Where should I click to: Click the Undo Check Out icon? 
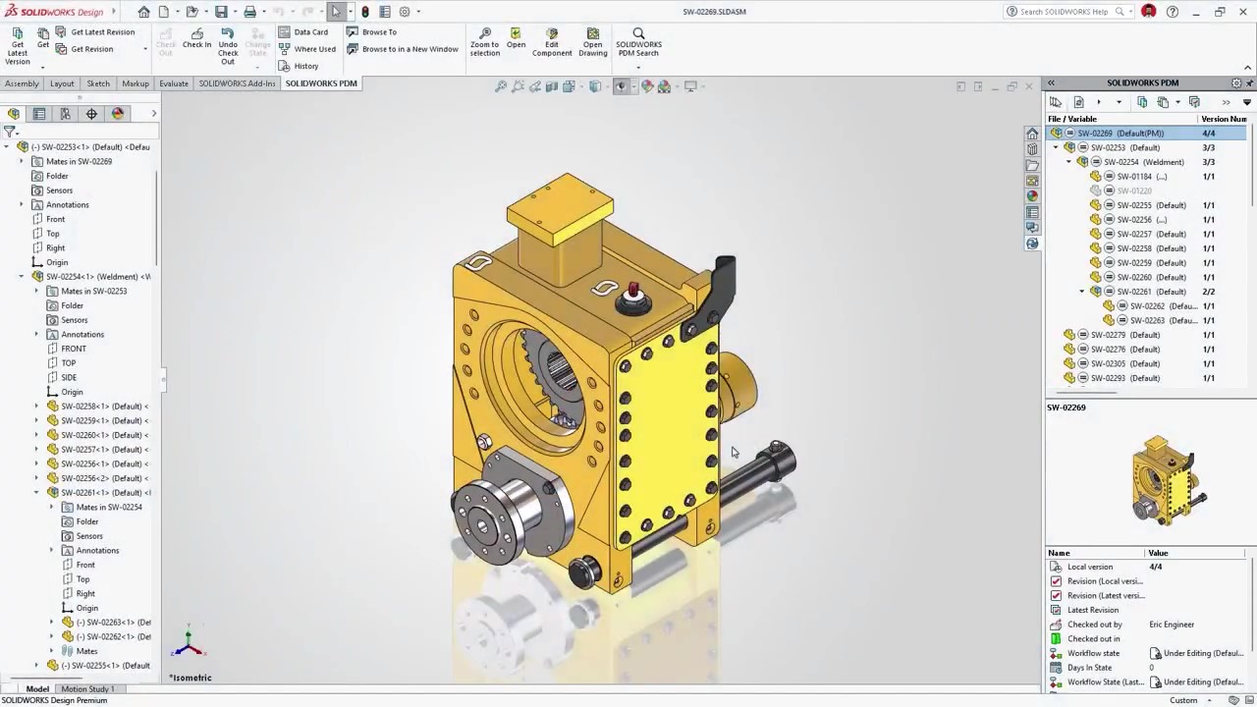click(x=228, y=44)
